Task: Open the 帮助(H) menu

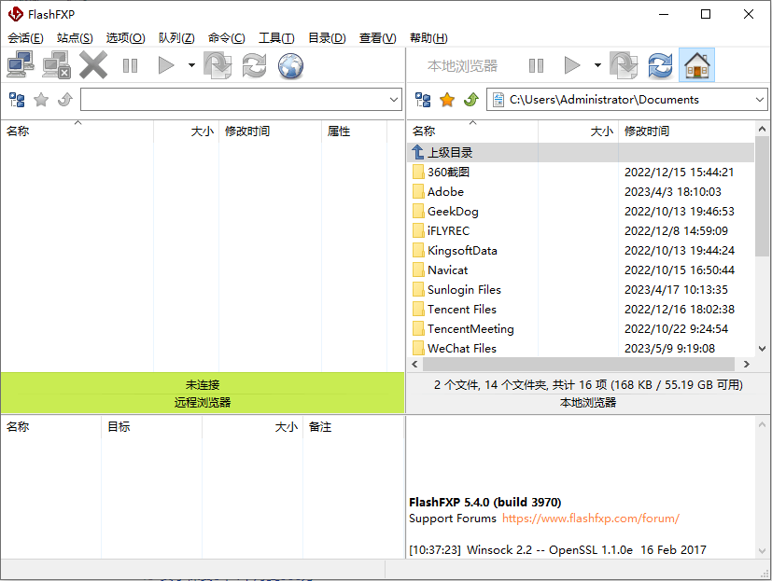Action: (x=428, y=38)
